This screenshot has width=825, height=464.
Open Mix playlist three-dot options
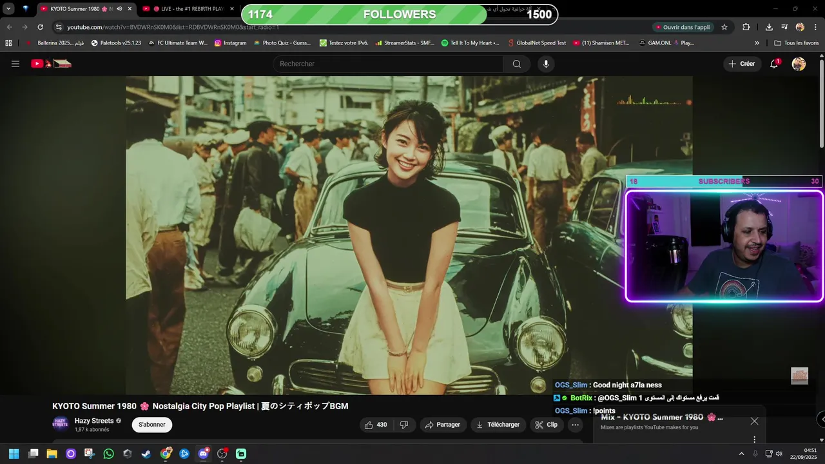(x=754, y=440)
